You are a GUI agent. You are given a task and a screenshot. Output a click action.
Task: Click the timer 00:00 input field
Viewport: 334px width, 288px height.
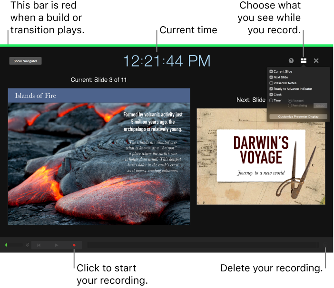point(320,106)
